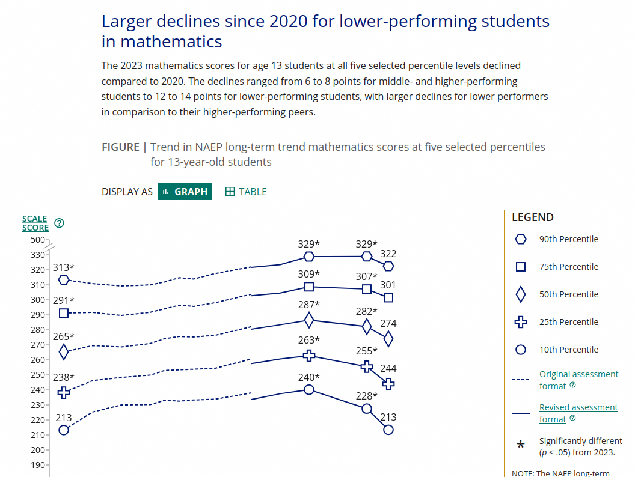Select the 75th Percentile square legend icon
The image size is (635, 477).
(x=521, y=267)
